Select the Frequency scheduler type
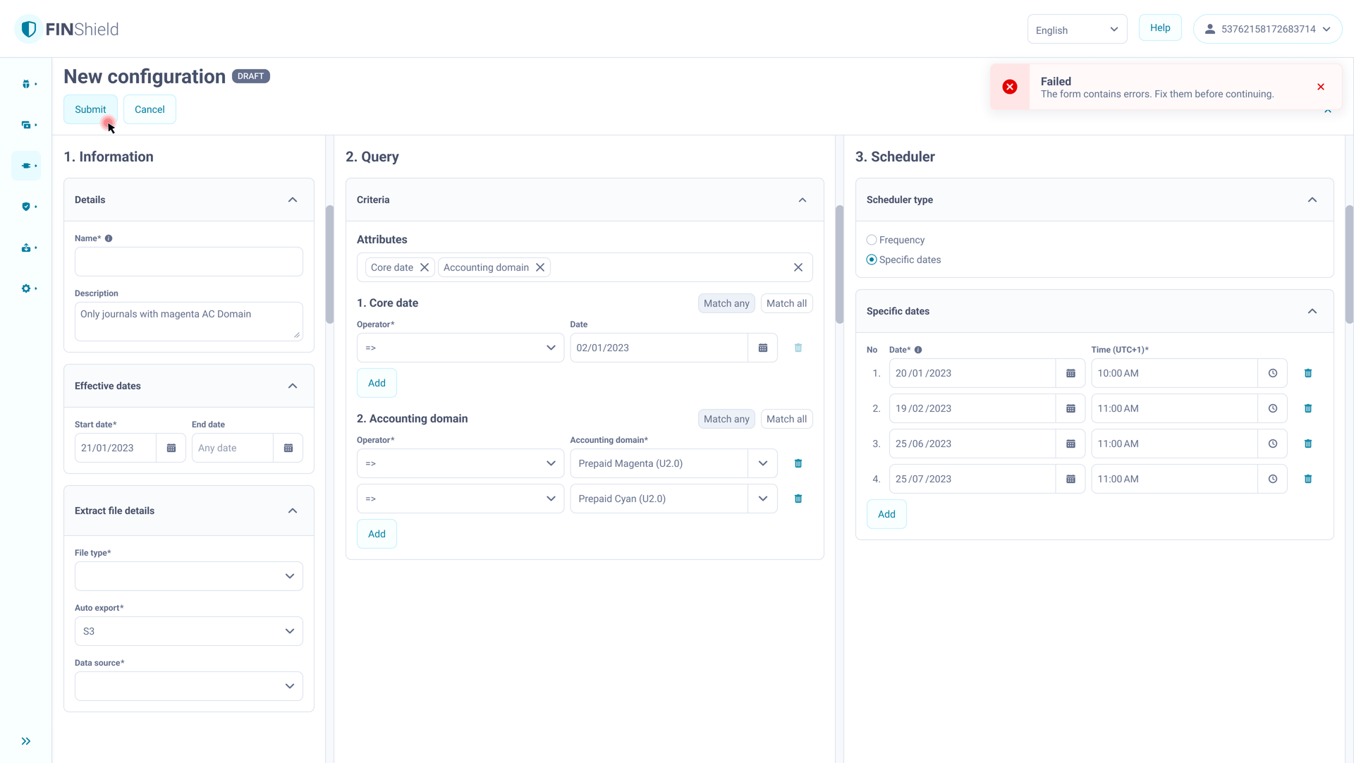 [872, 240]
